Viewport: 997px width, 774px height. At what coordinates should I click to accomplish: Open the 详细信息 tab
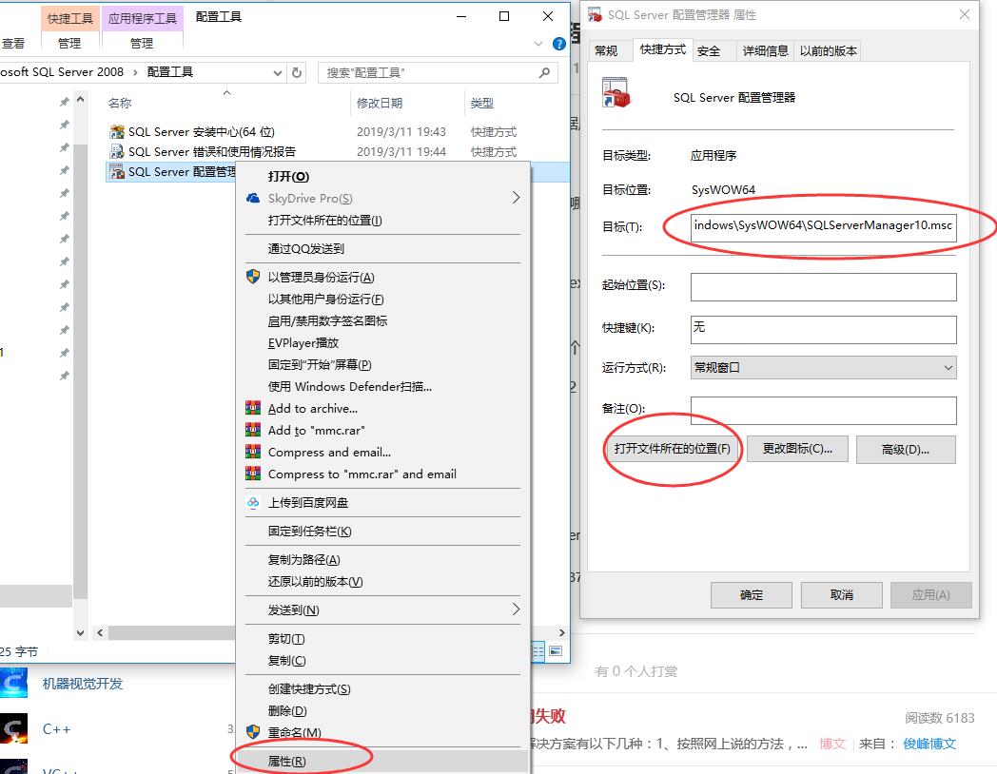point(765,50)
